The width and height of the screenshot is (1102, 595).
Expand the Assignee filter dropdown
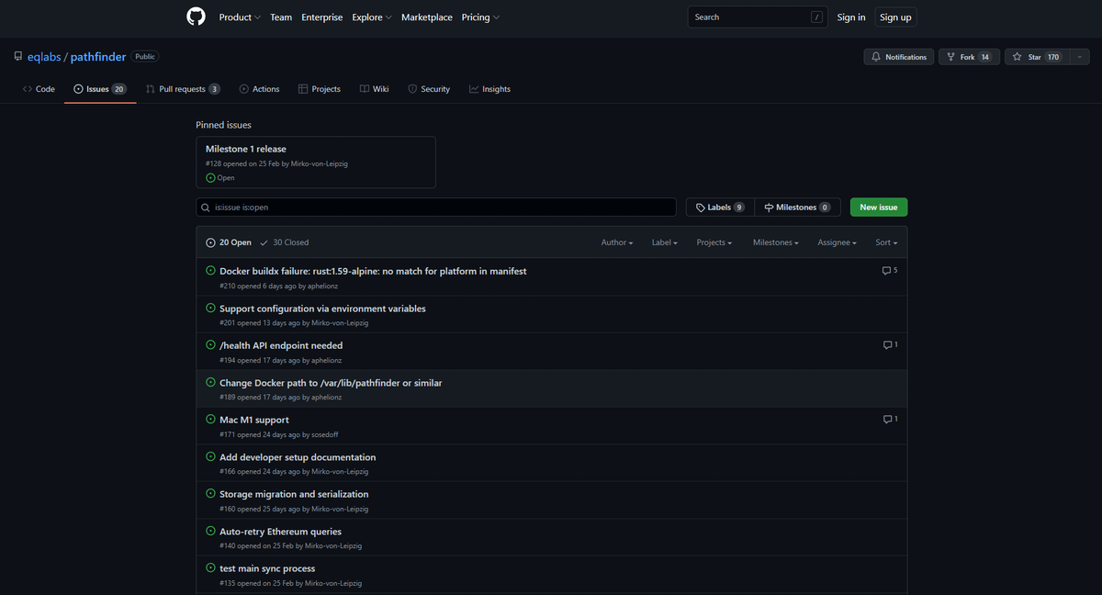pyautogui.click(x=838, y=242)
